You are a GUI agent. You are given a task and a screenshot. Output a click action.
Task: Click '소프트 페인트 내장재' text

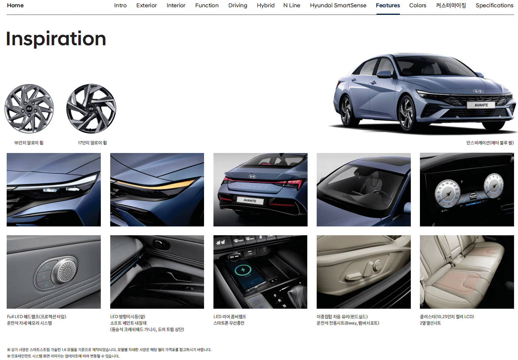point(128,323)
